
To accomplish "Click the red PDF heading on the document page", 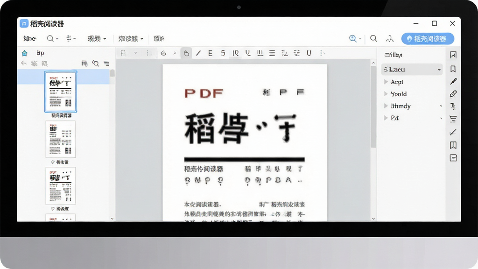I will pyautogui.click(x=204, y=93).
